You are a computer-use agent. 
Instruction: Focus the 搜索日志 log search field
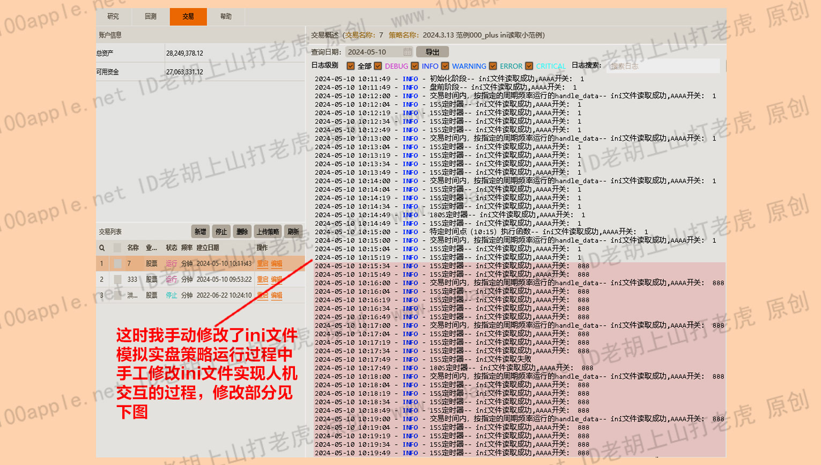coord(663,66)
